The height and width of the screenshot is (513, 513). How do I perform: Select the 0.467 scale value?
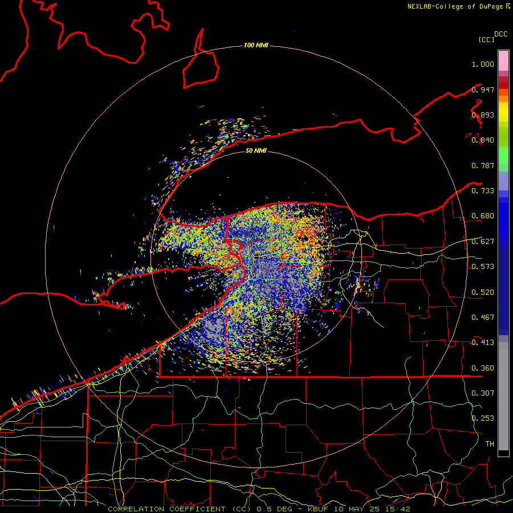(x=483, y=317)
